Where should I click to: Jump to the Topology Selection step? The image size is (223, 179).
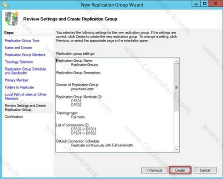[x=19, y=62]
